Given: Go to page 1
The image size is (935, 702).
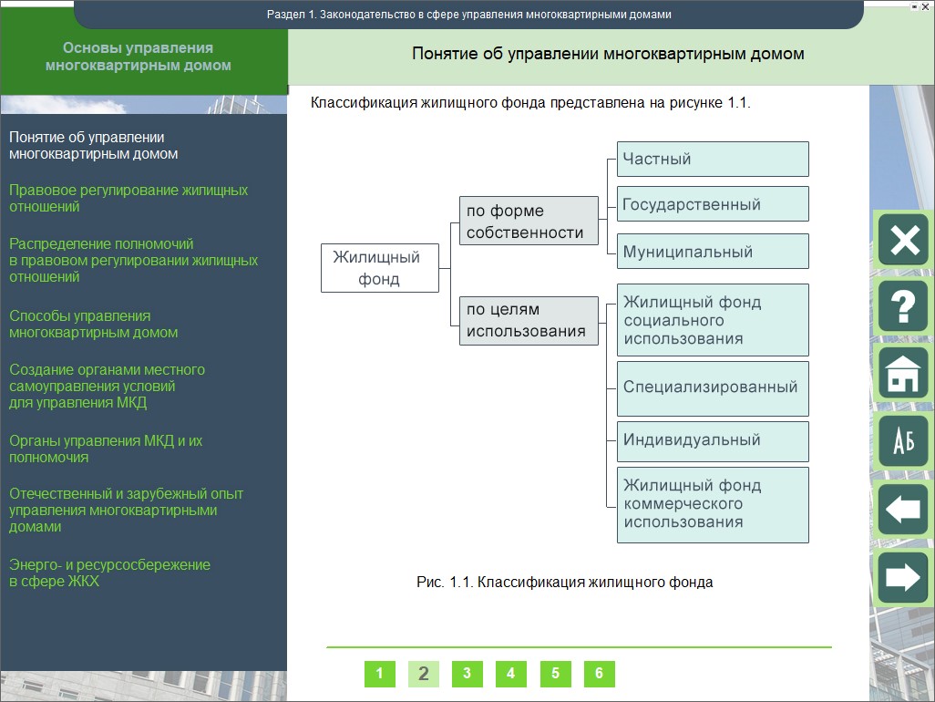Looking at the screenshot, I should pos(379,674).
